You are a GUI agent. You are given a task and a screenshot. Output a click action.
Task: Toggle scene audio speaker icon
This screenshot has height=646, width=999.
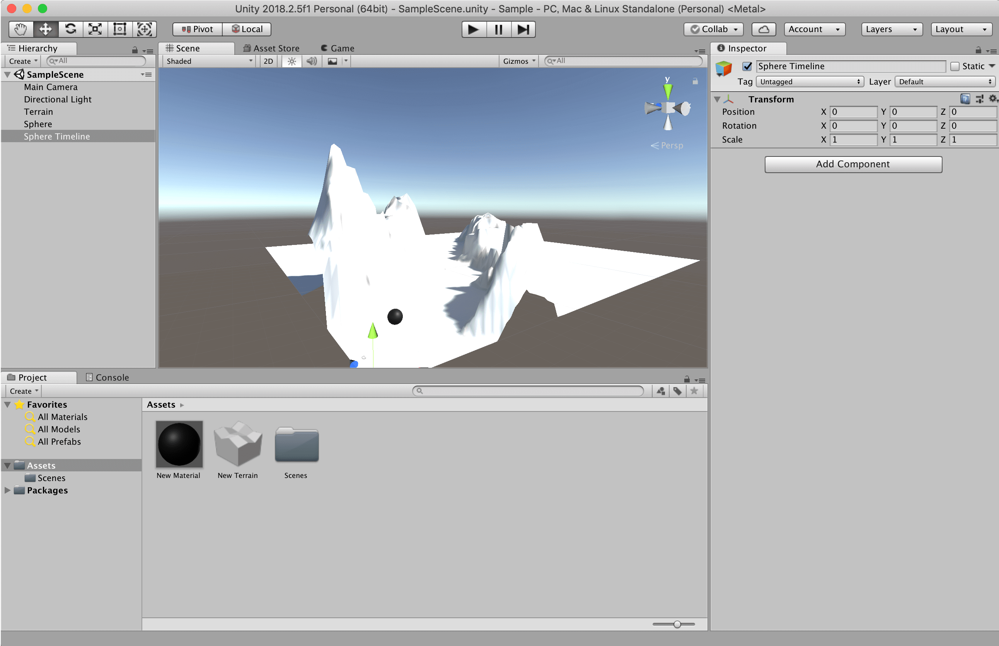click(x=312, y=61)
